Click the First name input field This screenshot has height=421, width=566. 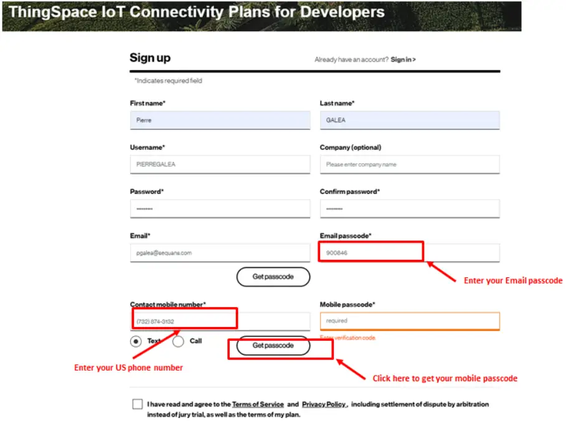219,119
